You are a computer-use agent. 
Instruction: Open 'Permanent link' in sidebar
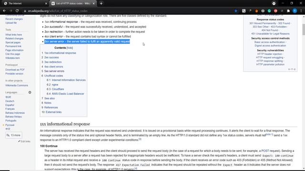[13, 47]
